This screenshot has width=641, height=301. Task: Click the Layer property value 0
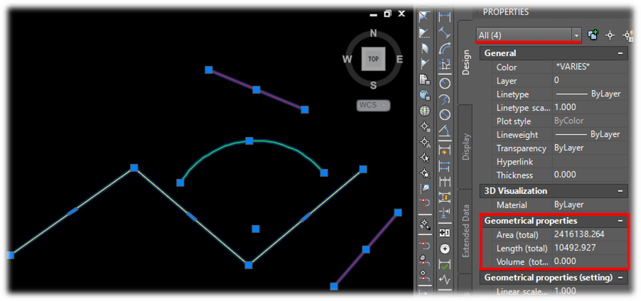(x=556, y=80)
